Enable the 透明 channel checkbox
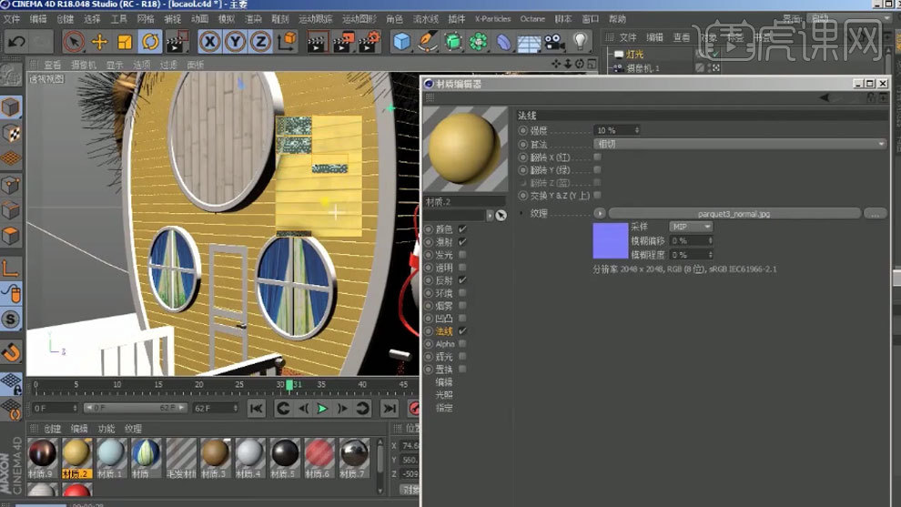Image resolution: width=901 pixels, height=507 pixels. click(462, 268)
